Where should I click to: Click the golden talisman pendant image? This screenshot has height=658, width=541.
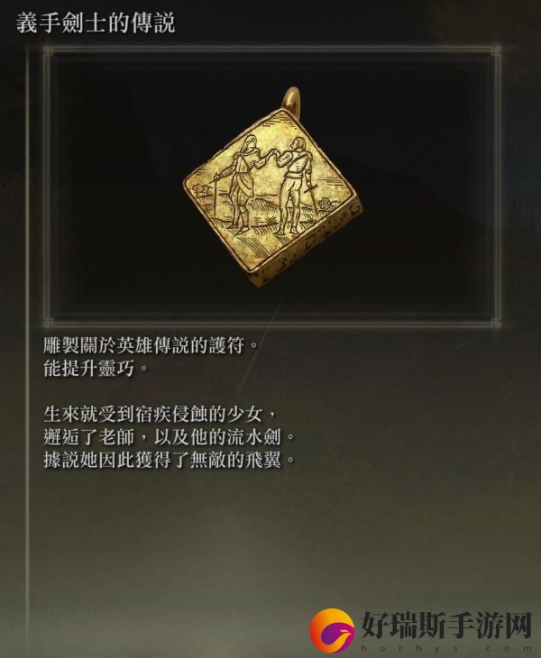pyautogui.click(x=272, y=187)
